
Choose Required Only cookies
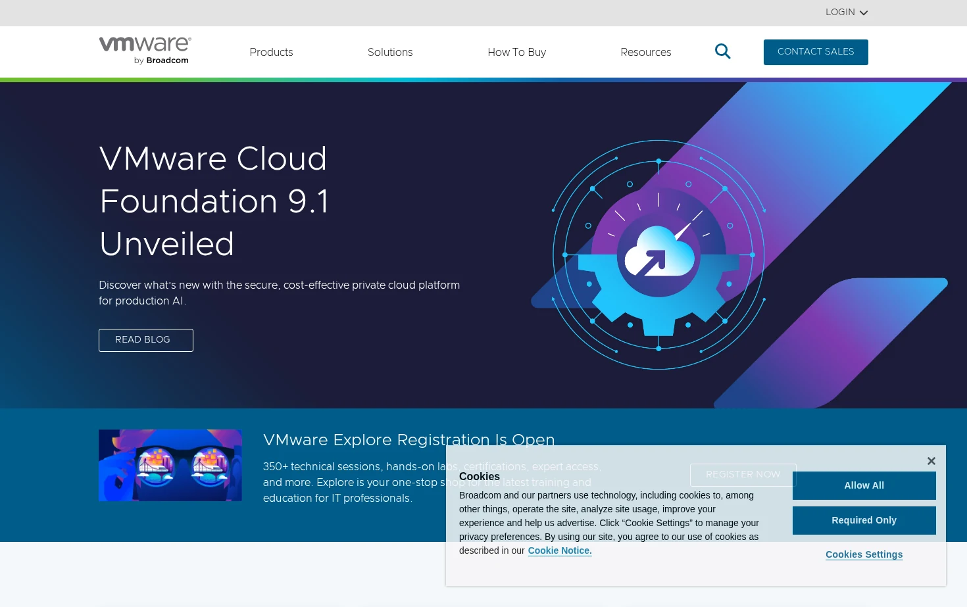tap(864, 520)
